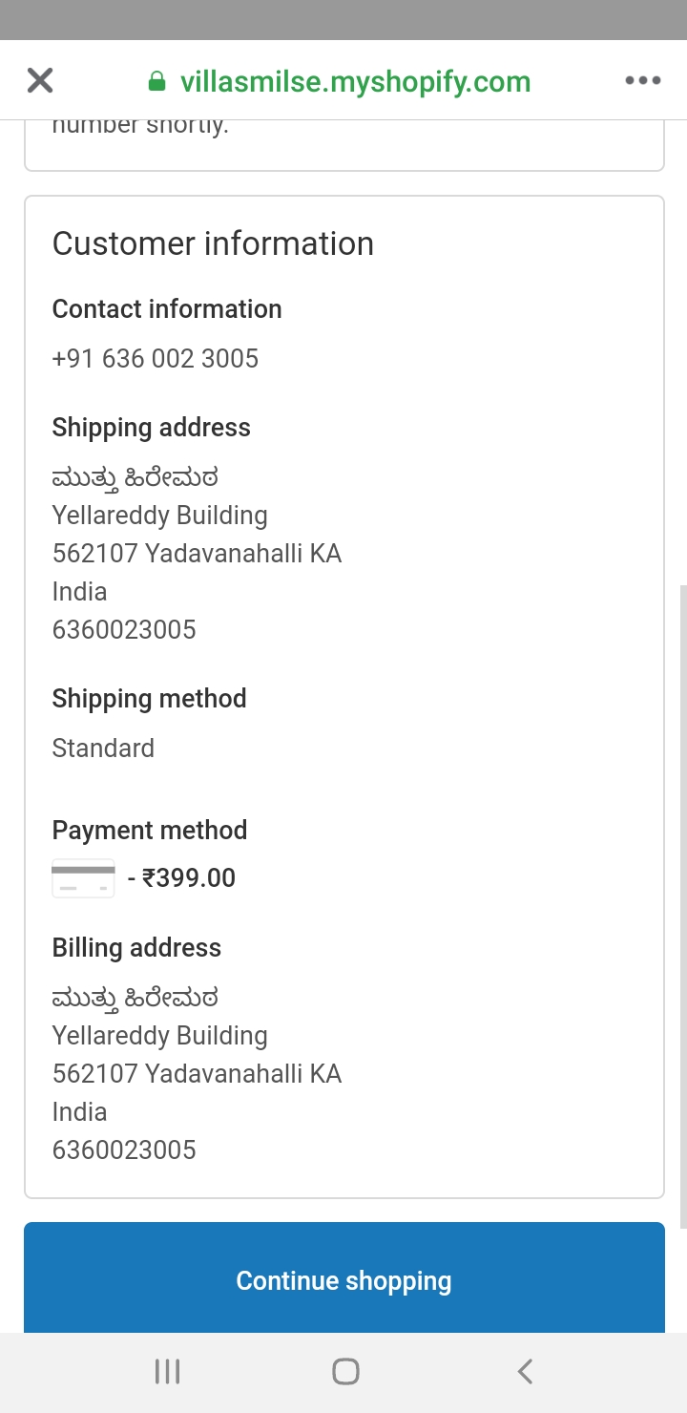Image resolution: width=687 pixels, height=1413 pixels.
Task: Select the Customer information heading
Action: [213, 243]
